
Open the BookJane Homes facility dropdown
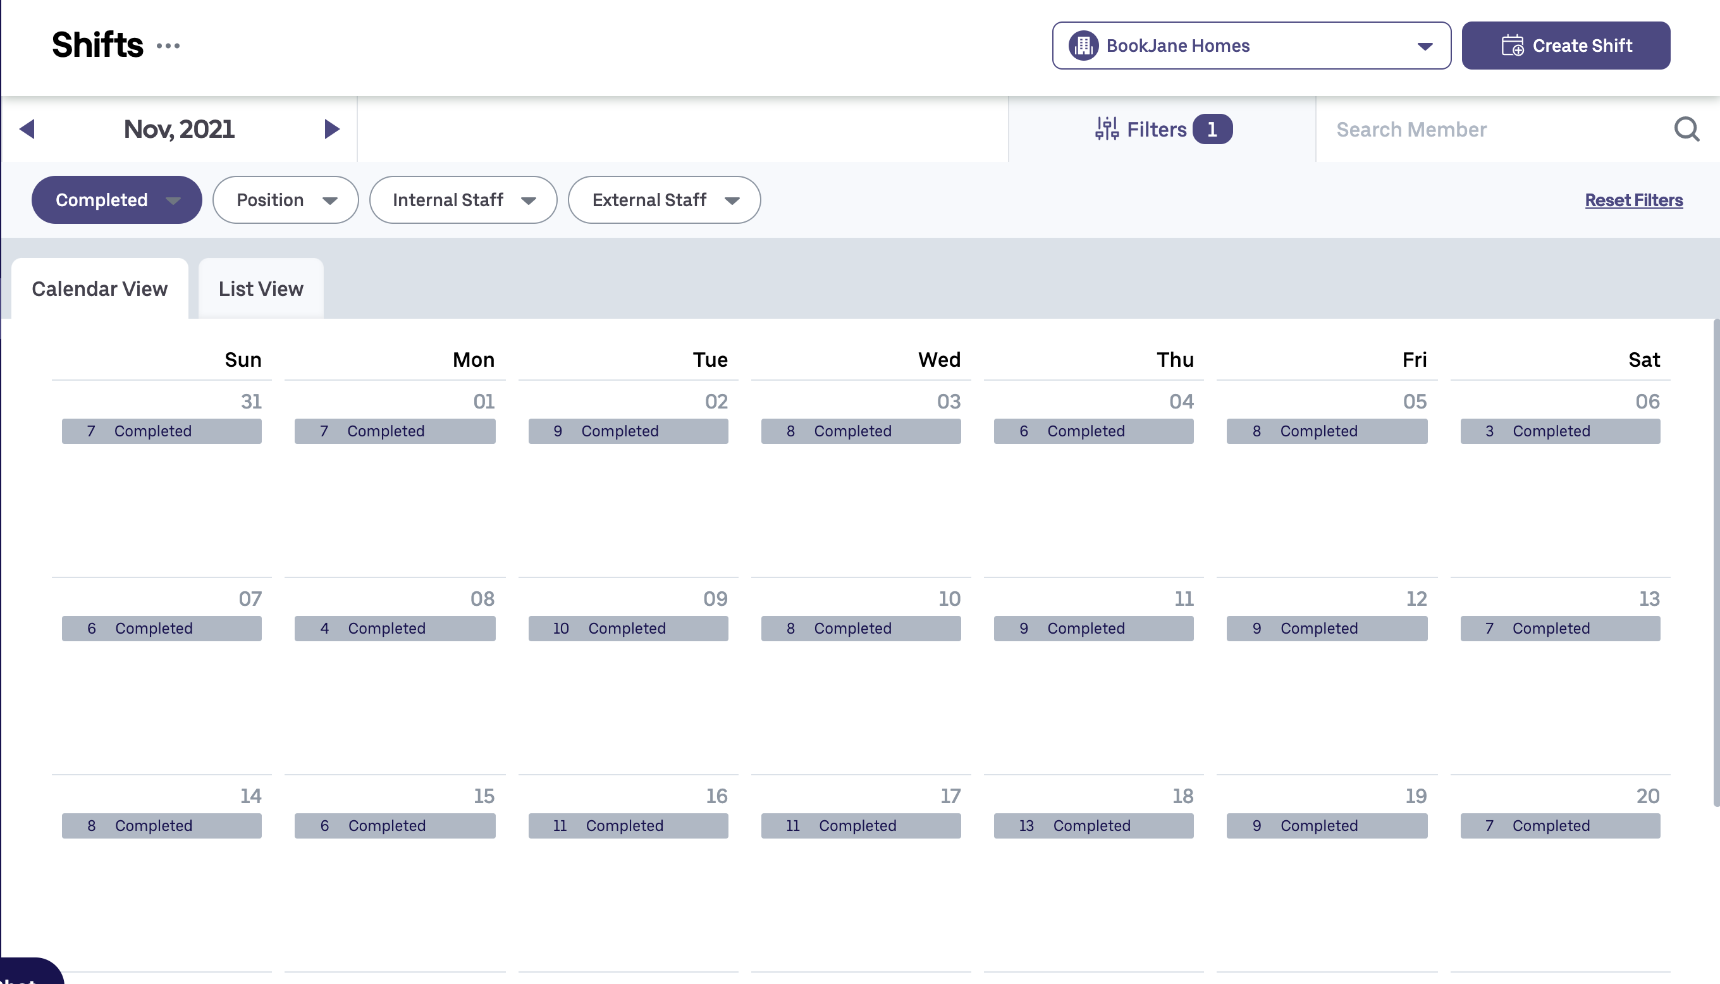pyautogui.click(x=1423, y=46)
